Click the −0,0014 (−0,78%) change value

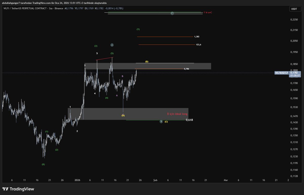tap(115, 8)
